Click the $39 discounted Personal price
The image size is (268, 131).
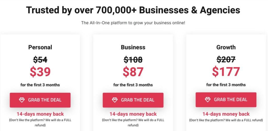(x=40, y=72)
